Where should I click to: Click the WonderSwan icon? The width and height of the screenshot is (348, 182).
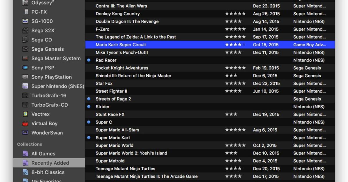26,132
